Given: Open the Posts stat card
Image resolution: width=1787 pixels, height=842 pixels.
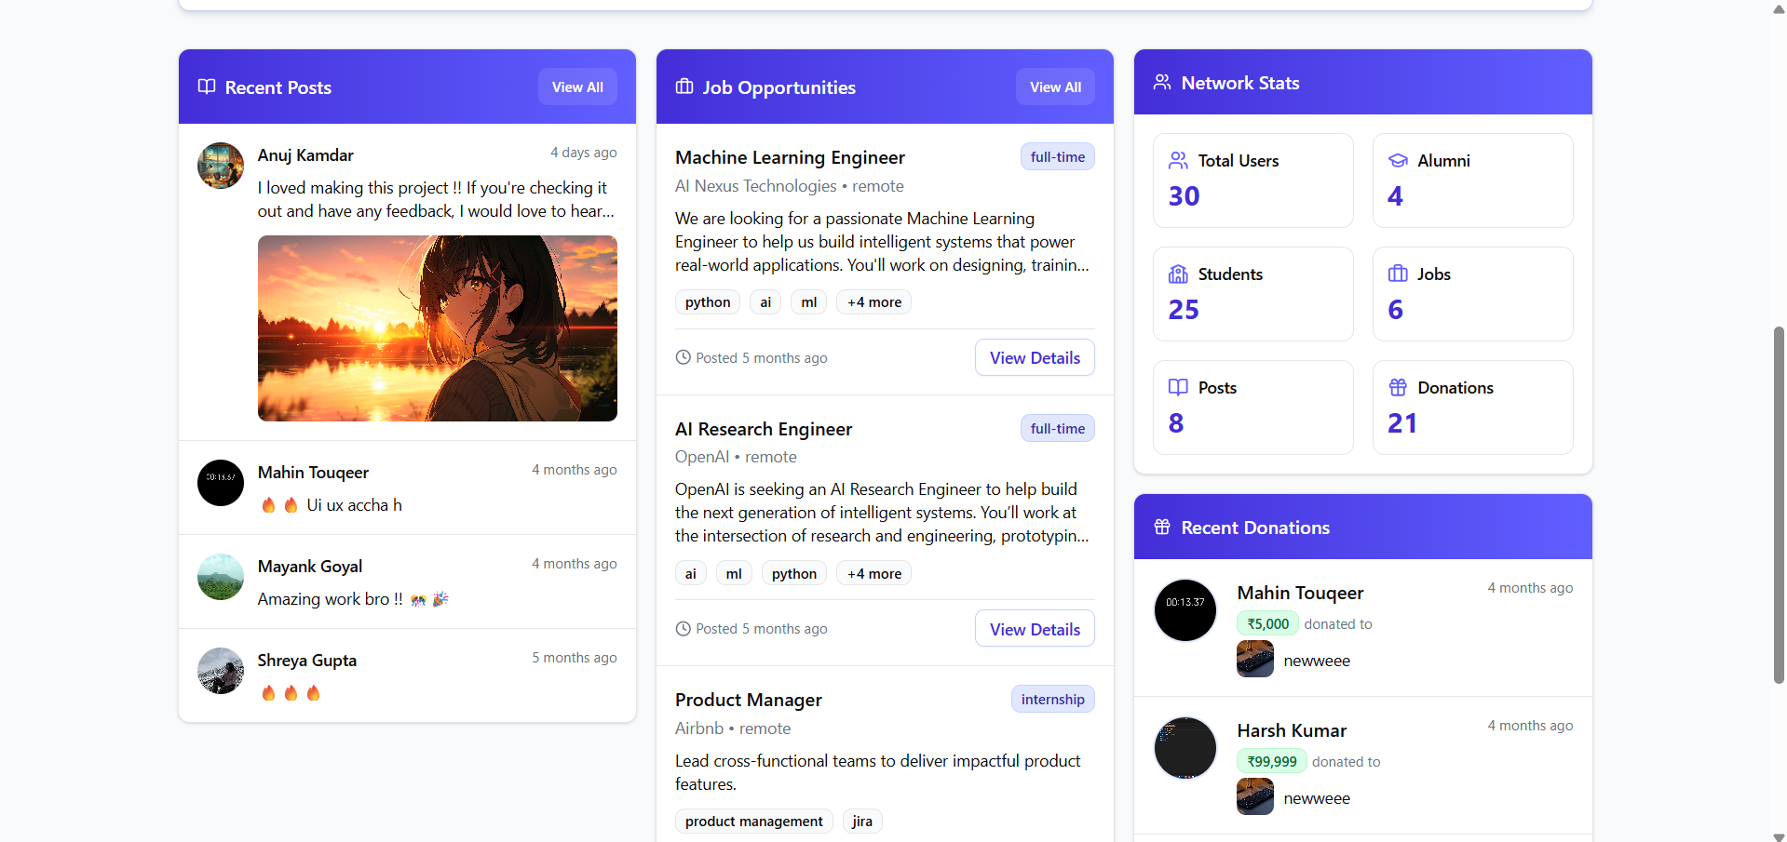Looking at the screenshot, I should point(1253,408).
